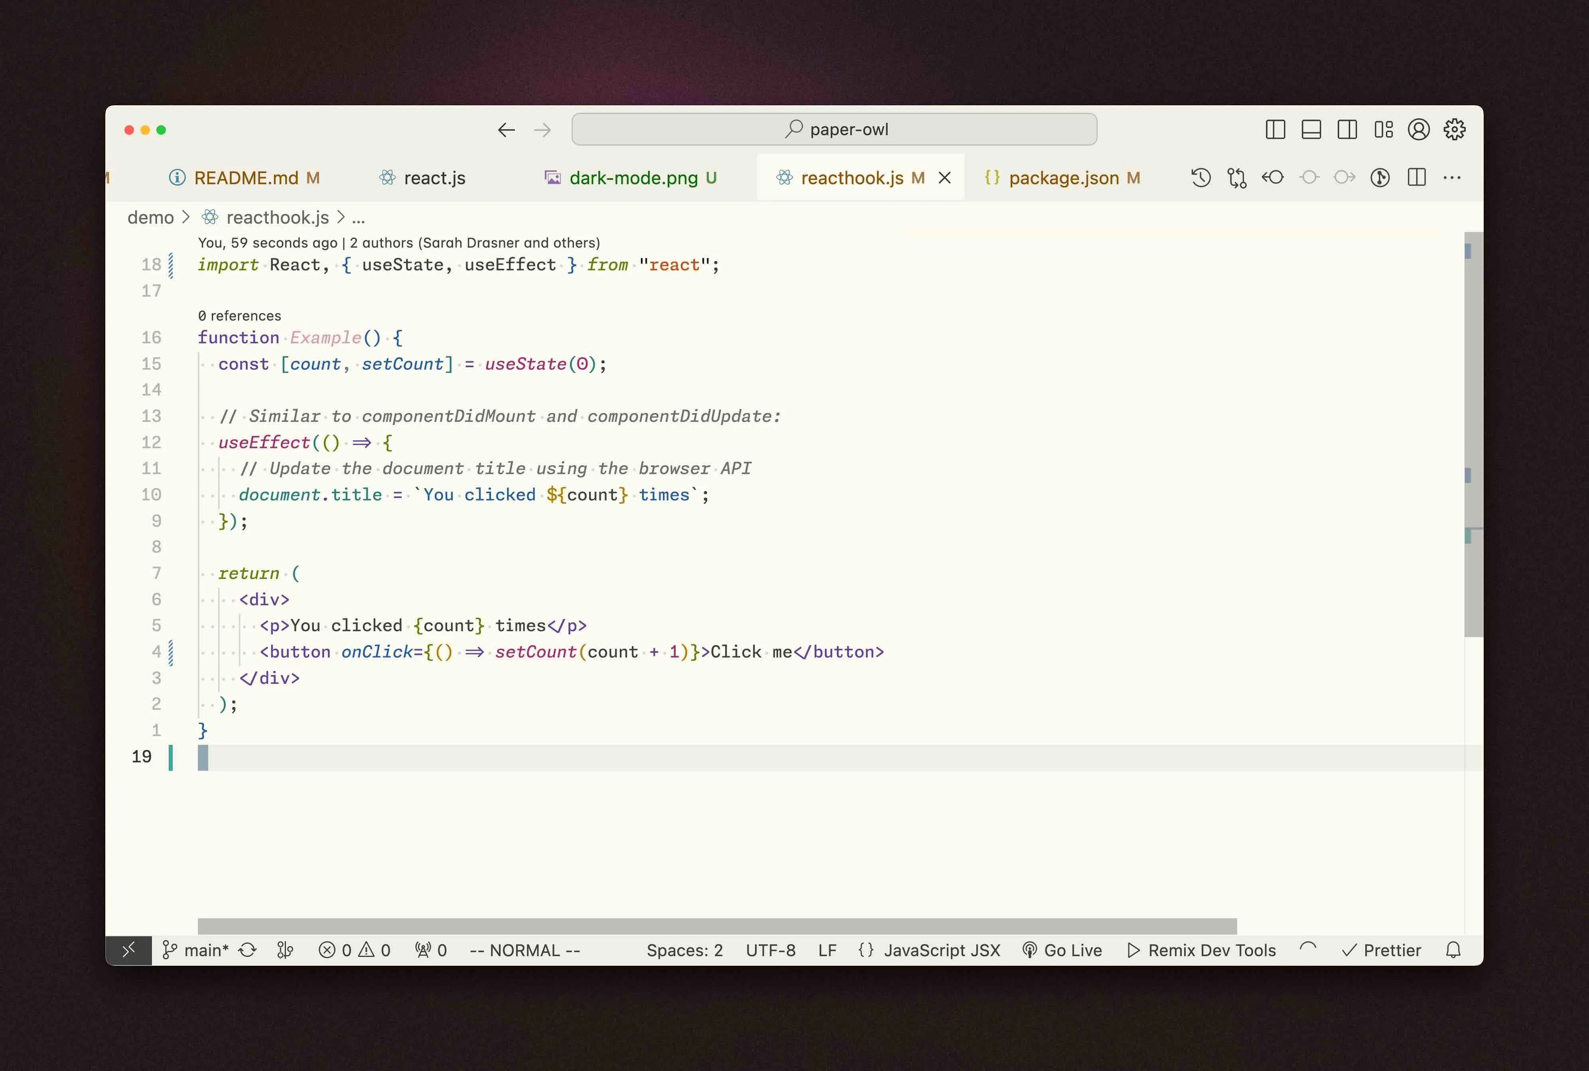
Task: Click the synchronize changes icon
Action: point(247,950)
